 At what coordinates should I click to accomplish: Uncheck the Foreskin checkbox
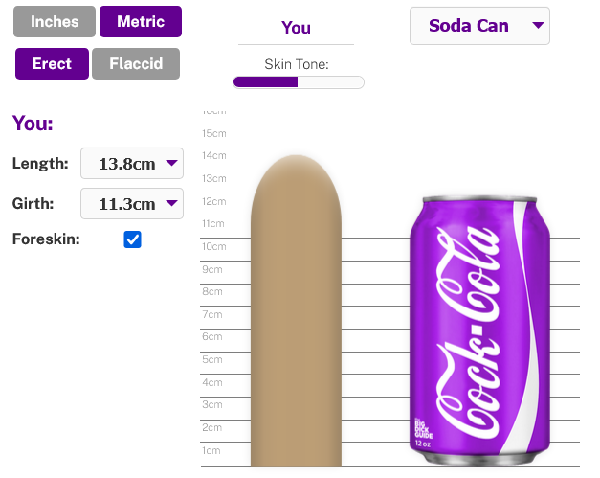[x=132, y=239]
